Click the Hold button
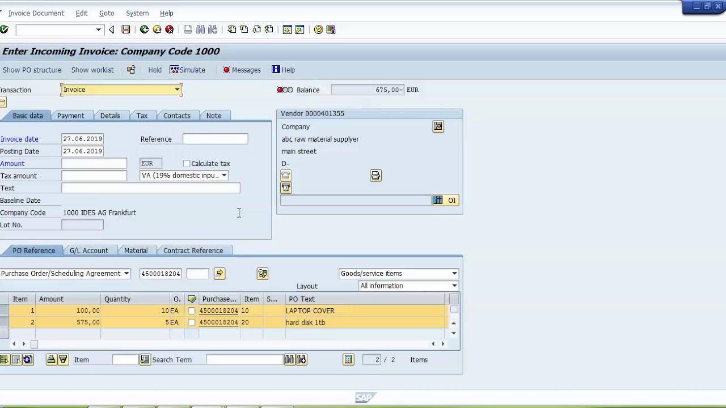The height and width of the screenshot is (408, 726). [x=155, y=70]
